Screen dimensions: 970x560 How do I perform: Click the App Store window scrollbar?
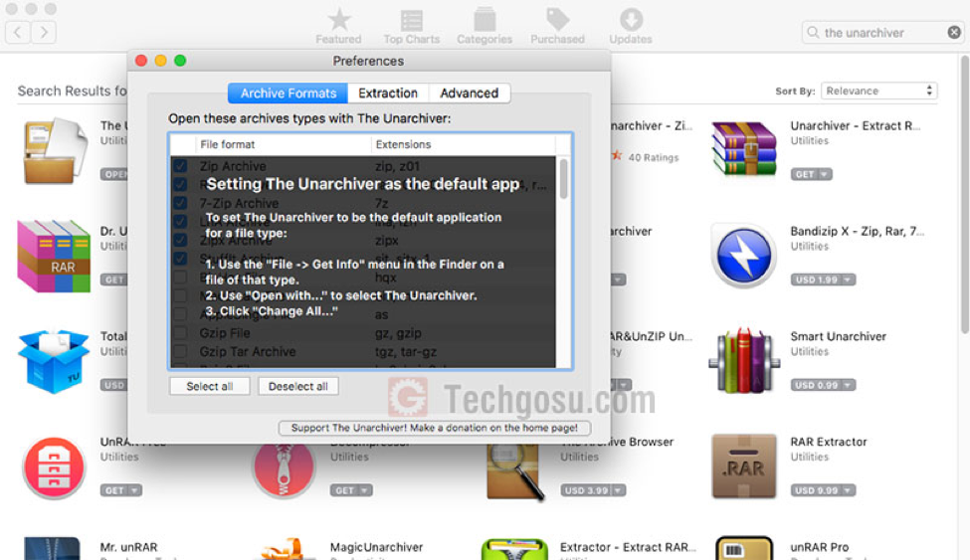pos(964,195)
